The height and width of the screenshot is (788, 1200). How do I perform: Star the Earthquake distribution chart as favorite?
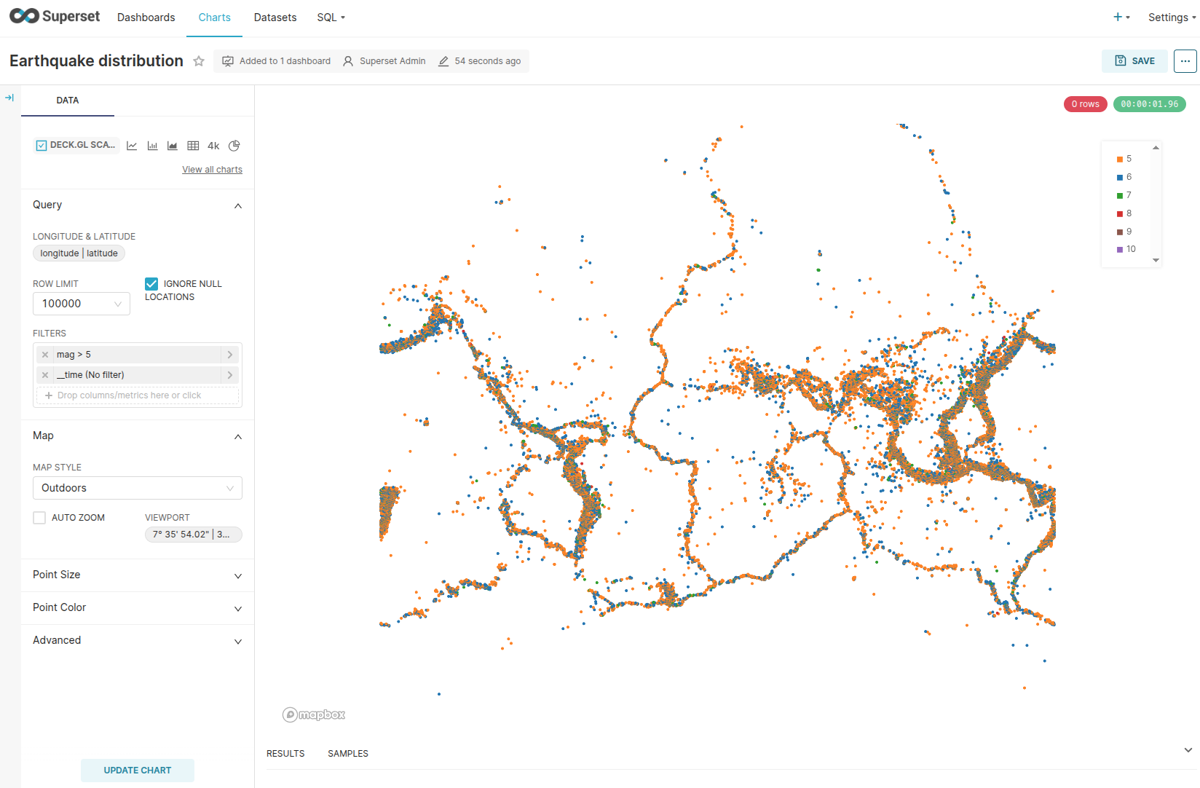pos(199,61)
